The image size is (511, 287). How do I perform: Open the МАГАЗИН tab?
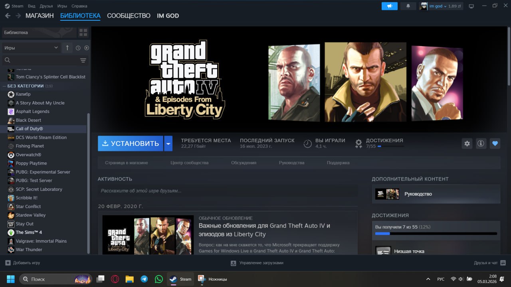pyautogui.click(x=40, y=16)
